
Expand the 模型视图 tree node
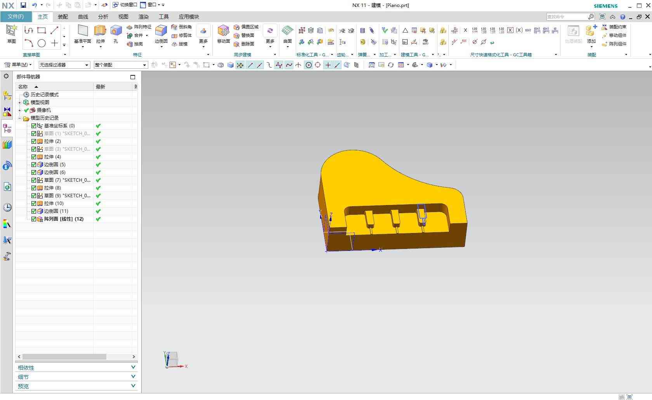[20, 103]
